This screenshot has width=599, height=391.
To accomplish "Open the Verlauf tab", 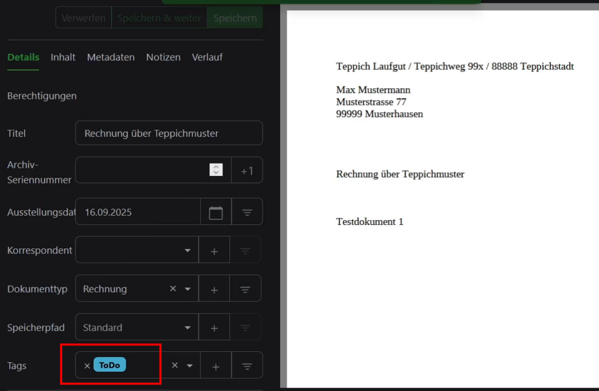I will tap(207, 57).
